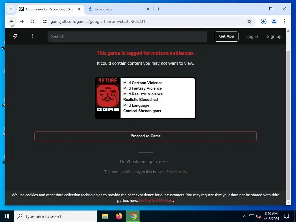Open Chrome three-dot menu
The height and width of the screenshot is (222, 296).
tap(284, 21)
